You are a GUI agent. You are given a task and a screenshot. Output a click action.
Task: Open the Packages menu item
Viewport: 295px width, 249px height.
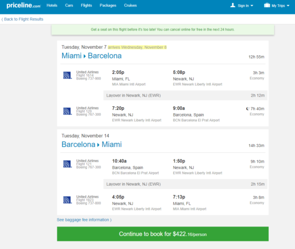[x=108, y=5]
